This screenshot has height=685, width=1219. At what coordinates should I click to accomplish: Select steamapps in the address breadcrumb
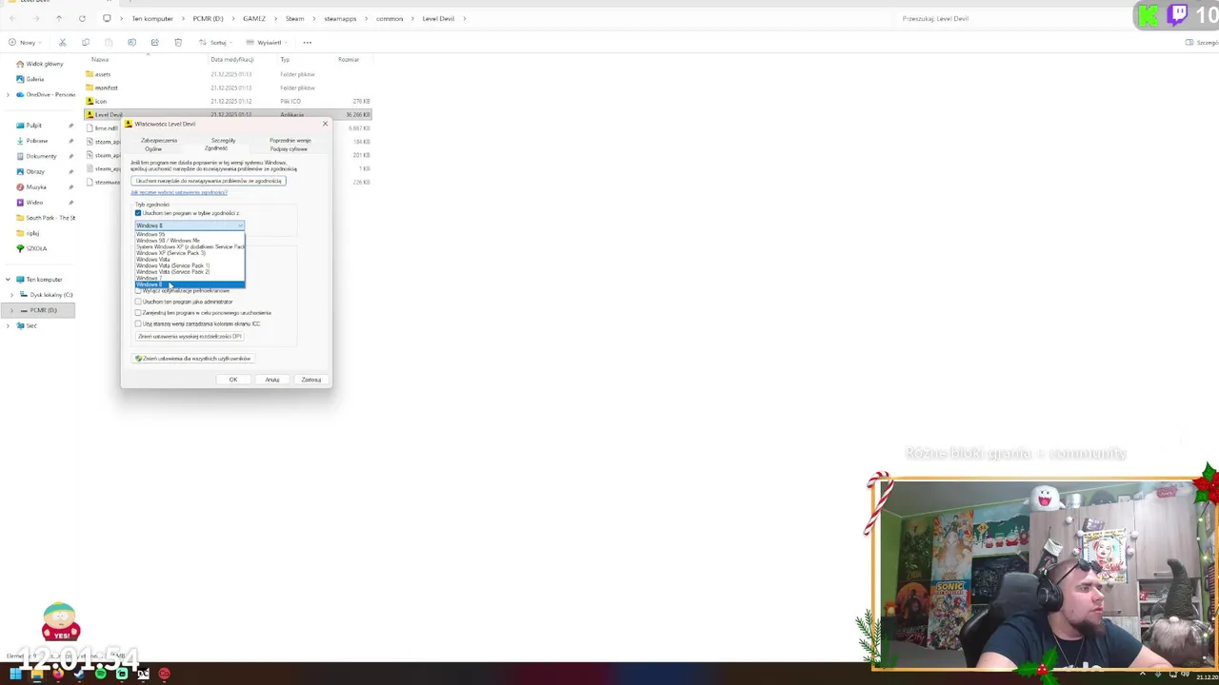tap(340, 18)
